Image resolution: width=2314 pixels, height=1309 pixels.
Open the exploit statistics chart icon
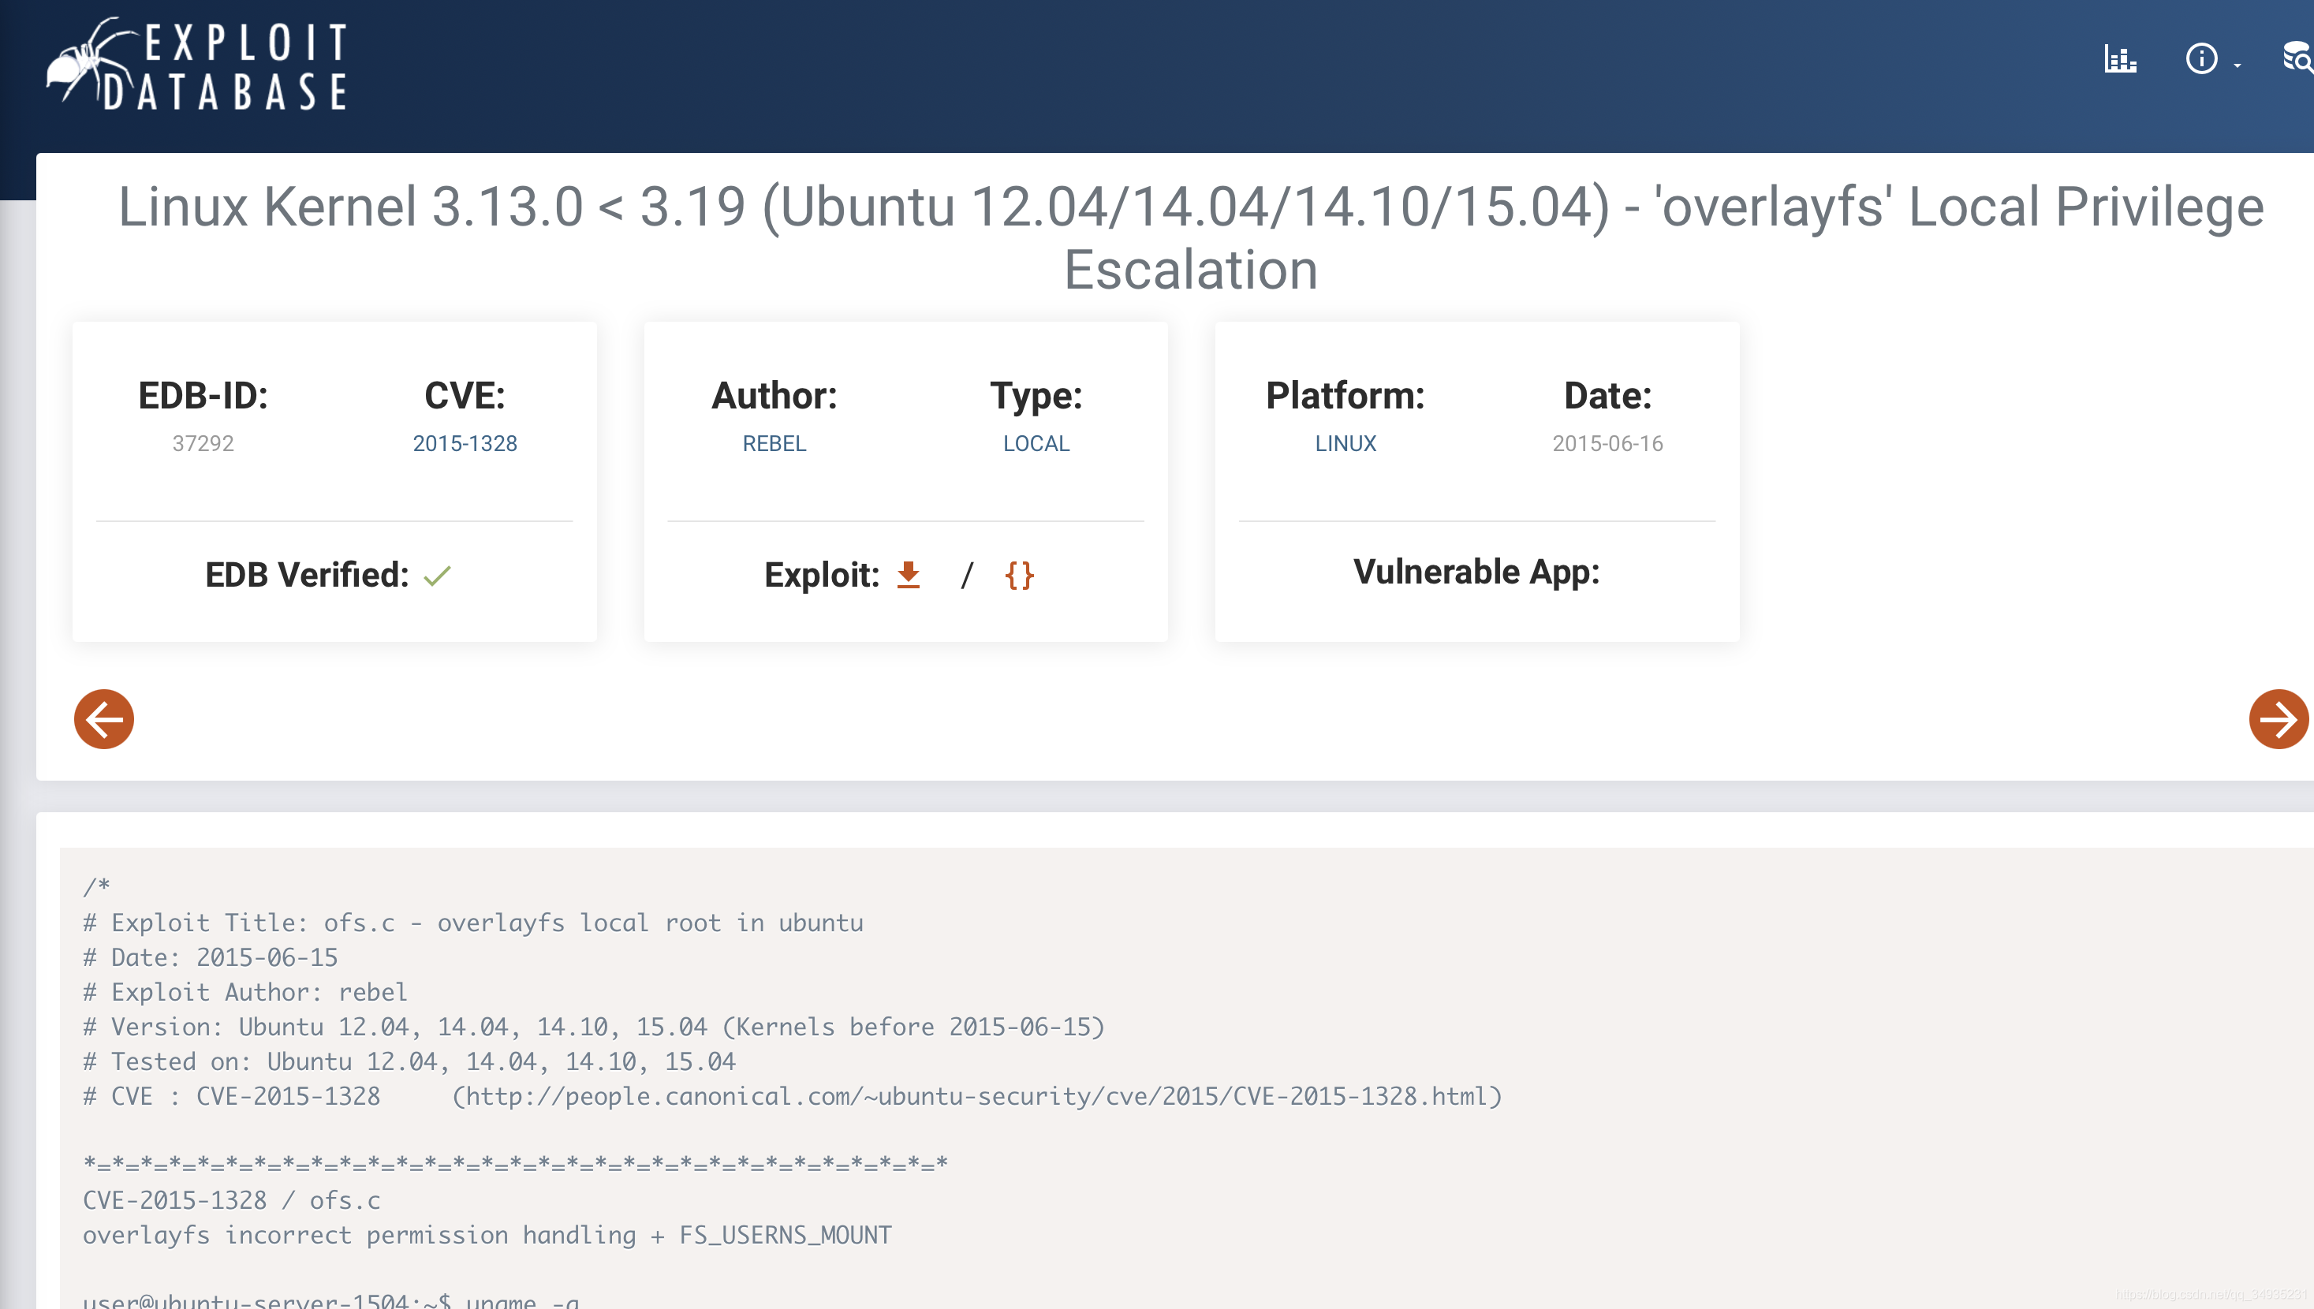point(2120,59)
